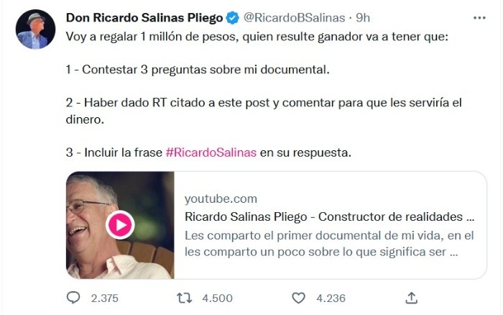Like the tweet with the heart icon

[x=298, y=298]
